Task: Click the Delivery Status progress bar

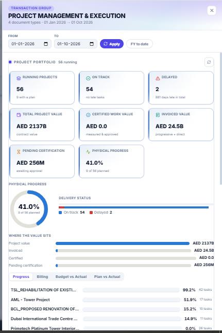Action: 133,207
